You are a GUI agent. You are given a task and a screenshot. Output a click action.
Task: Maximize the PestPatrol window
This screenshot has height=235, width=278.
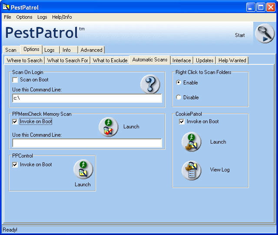coord(261,7)
